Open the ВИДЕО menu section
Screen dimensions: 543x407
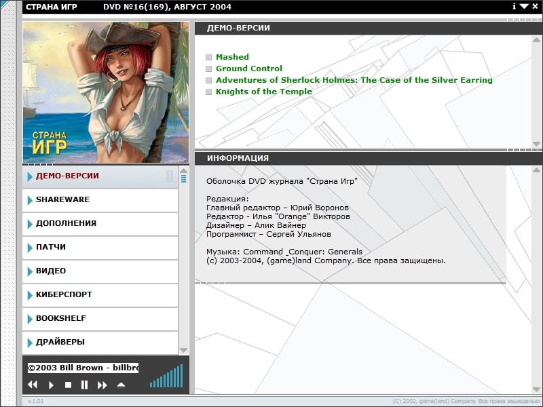point(100,272)
